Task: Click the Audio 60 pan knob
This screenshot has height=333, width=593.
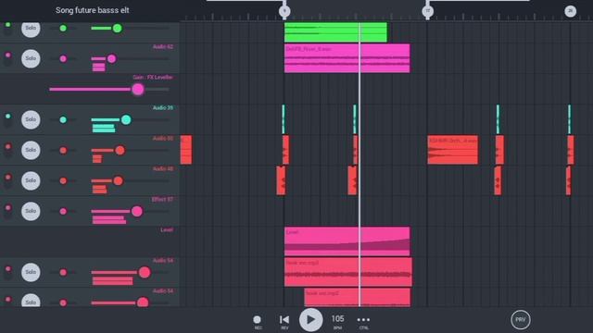Action: (63, 150)
